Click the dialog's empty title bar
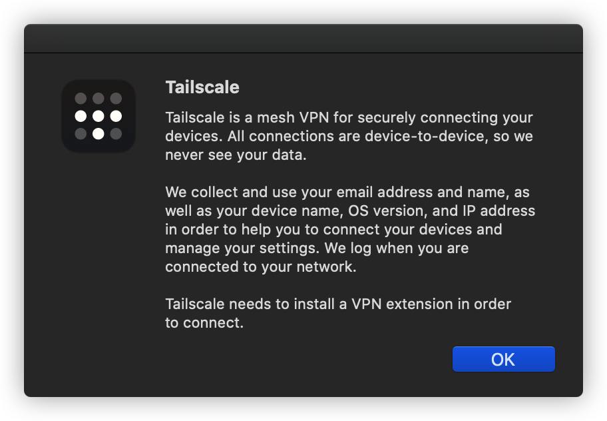 pos(303,39)
